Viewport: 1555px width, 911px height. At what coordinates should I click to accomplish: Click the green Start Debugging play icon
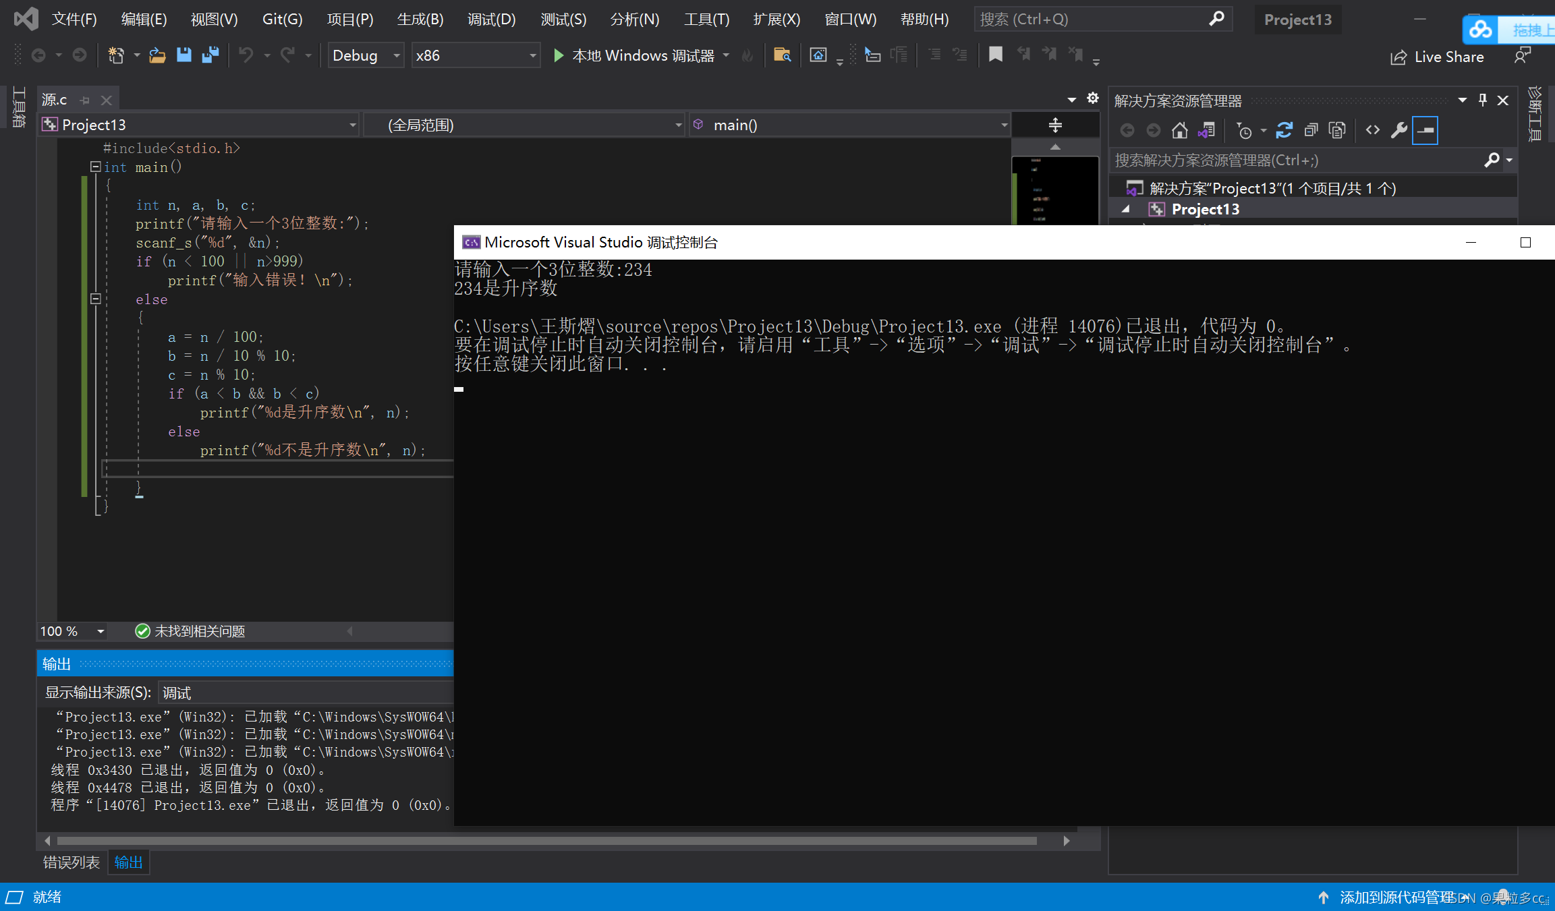coord(558,55)
